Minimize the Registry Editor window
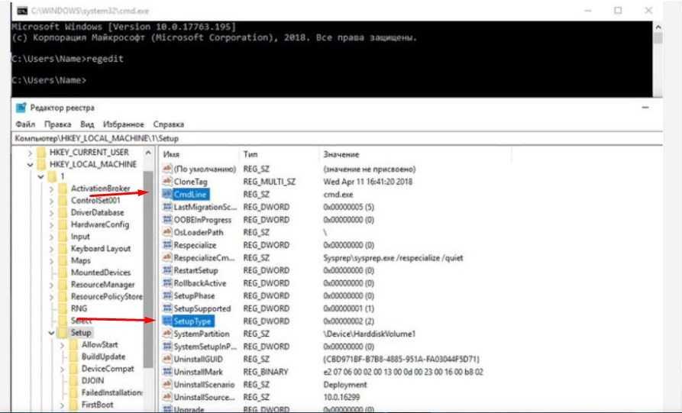Viewport: 682px width, 413px height. [645, 108]
